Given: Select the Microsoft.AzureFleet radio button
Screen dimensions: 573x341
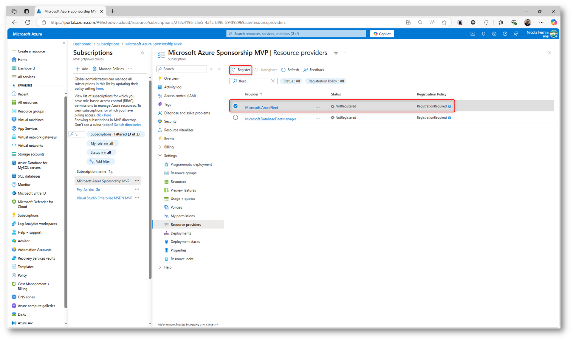Looking at the screenshot, I should point(236,106).
